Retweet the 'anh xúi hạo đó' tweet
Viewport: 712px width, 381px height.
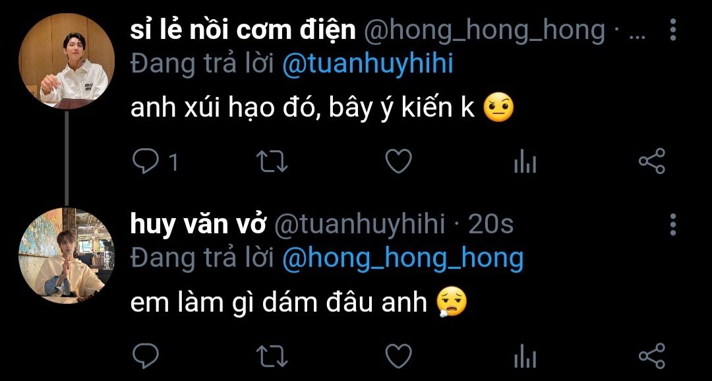pyautogui.click(x=272, y=161)
